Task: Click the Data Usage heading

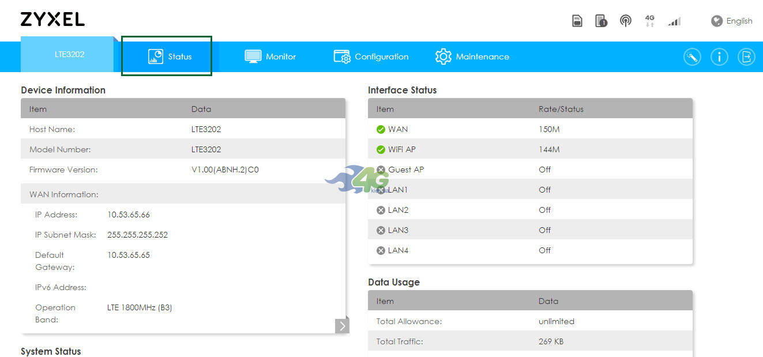Action: (x=394, y=282)
